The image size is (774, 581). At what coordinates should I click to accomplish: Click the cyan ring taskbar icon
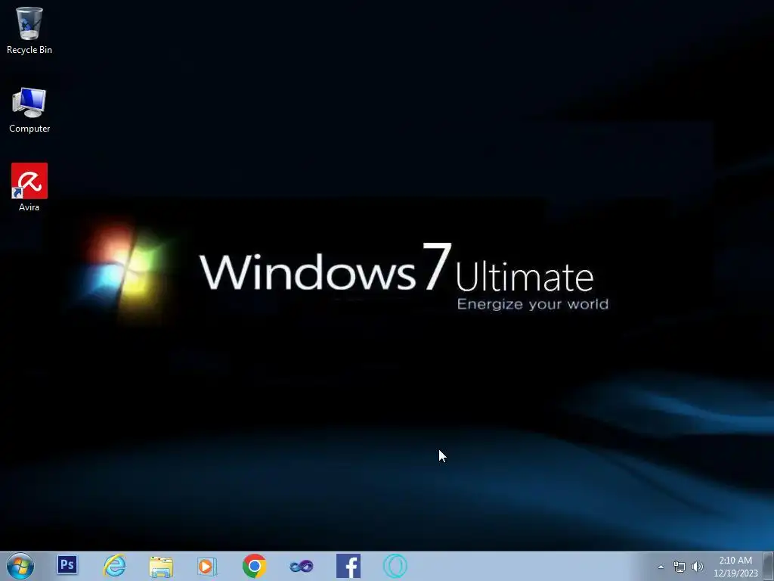(x=395, y=566)
